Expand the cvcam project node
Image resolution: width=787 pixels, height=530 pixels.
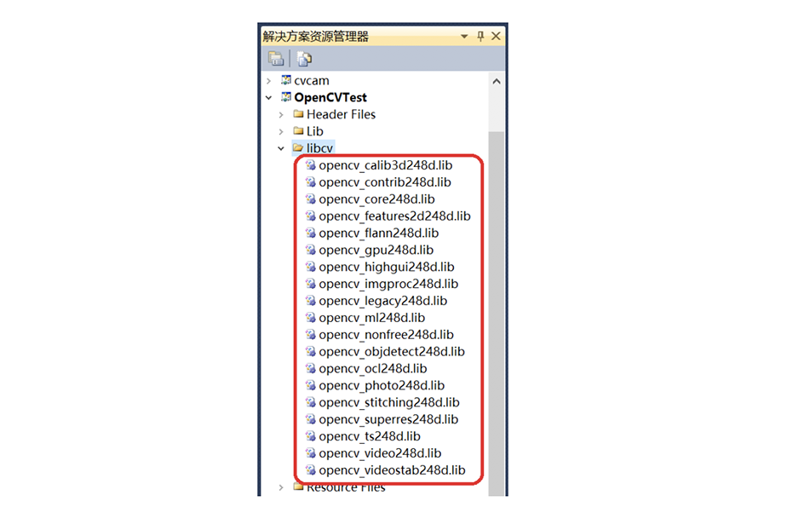pos(269,81)
